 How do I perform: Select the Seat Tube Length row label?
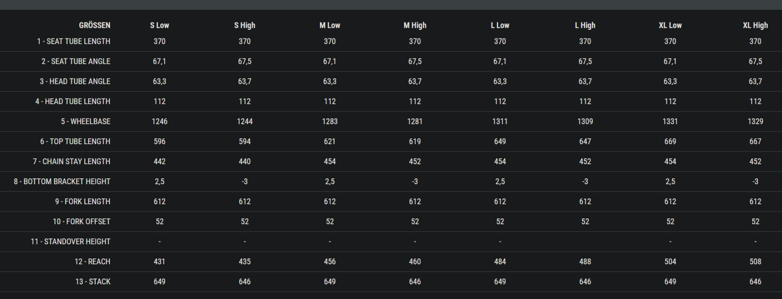(73, 42)
